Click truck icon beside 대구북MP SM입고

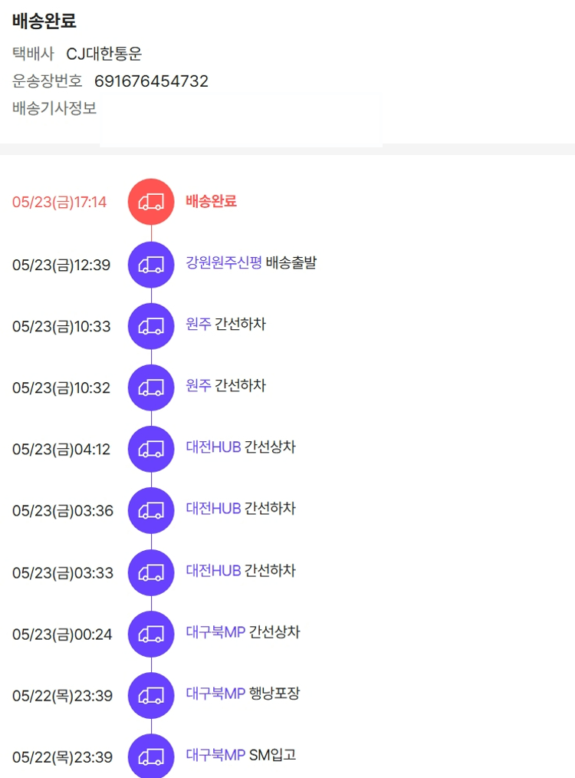tap(151, 757)
